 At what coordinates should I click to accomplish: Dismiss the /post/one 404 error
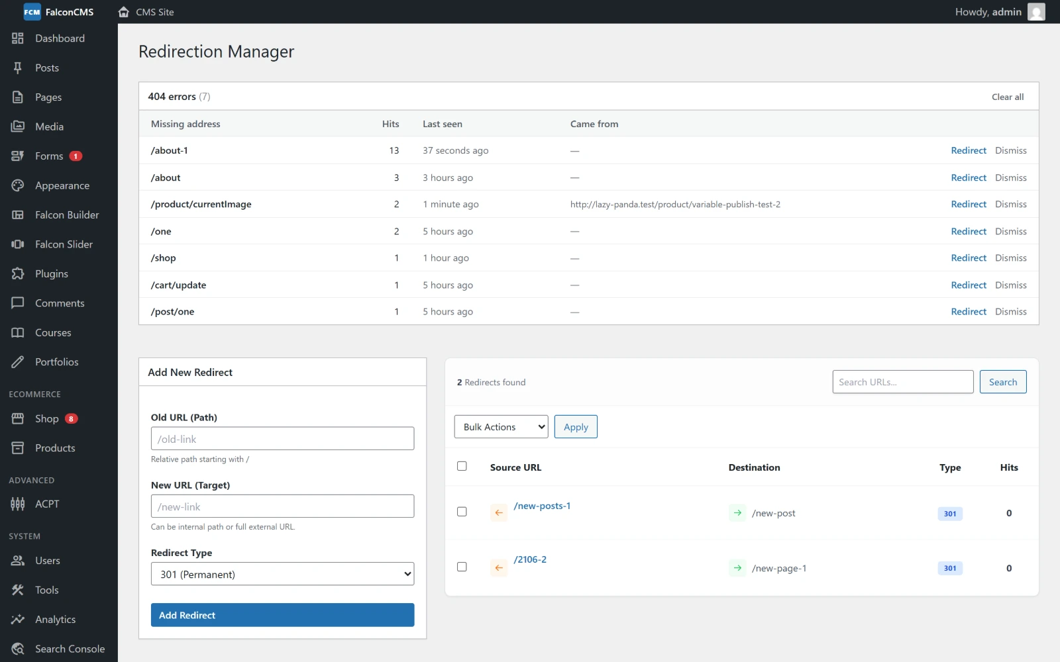(x=1010, y=311)
